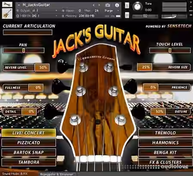
Task: Select the FX & CLUSTERS articulation
Action: click(x=165, y=162)
